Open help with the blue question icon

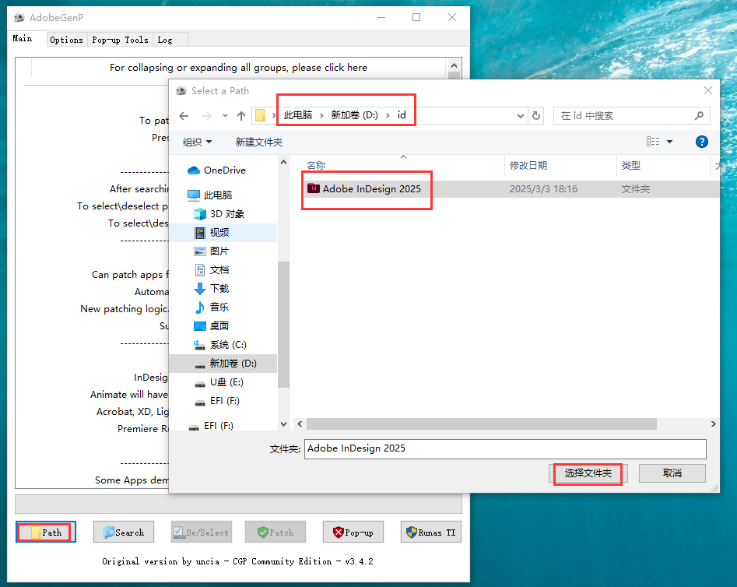pos(702,142)
